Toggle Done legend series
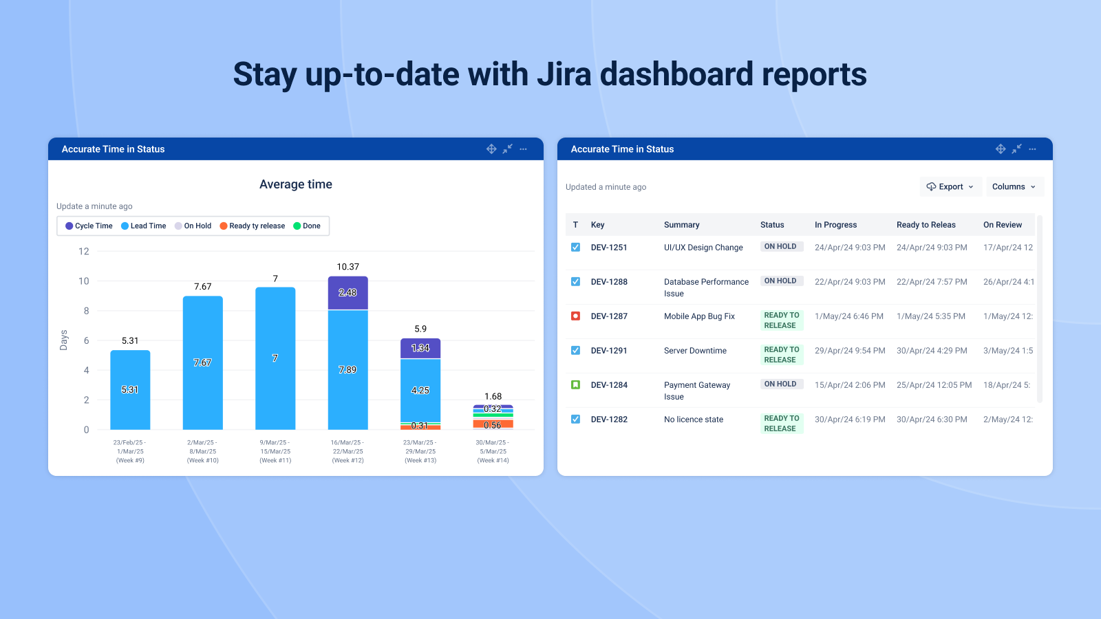The height and width of the screenshot is (619, 1101). click(307, 226)
